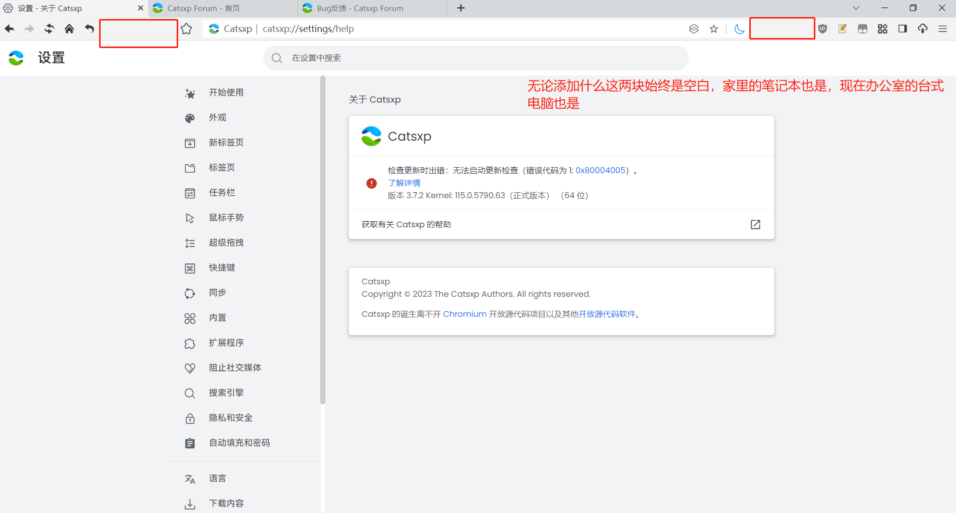Toggle night mode moon icon

[x=739, y=29]
